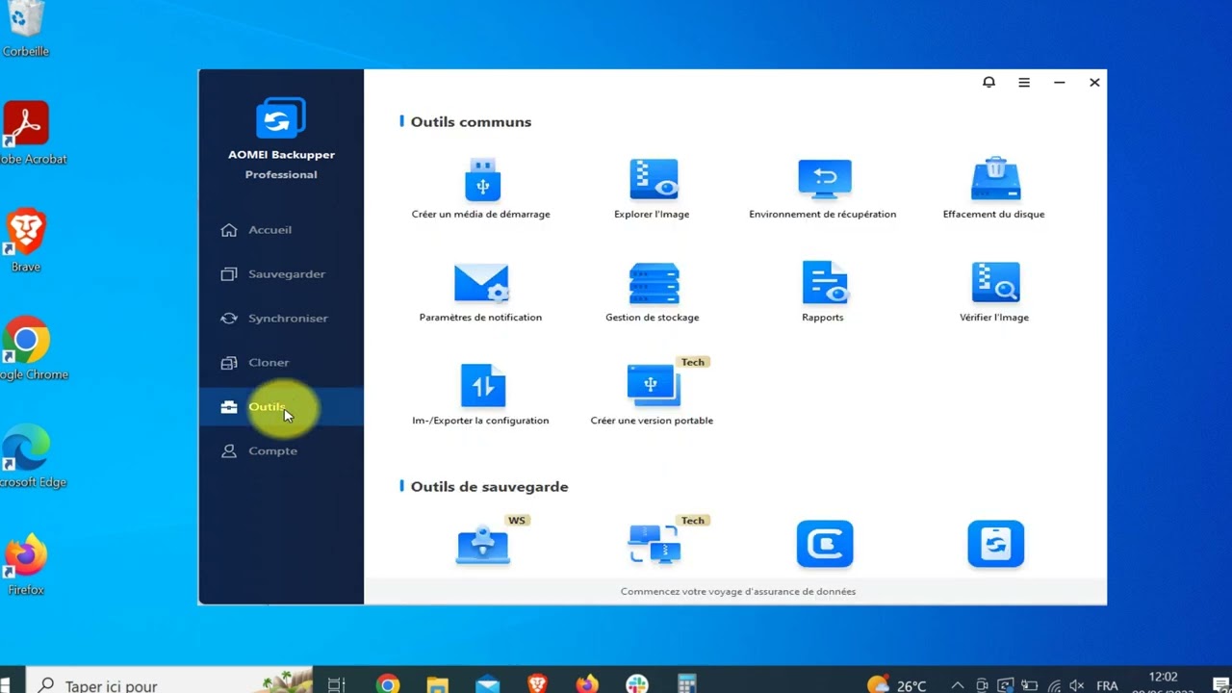
Task: Open Gestion de stockage tool
Action: click(653, 292)
